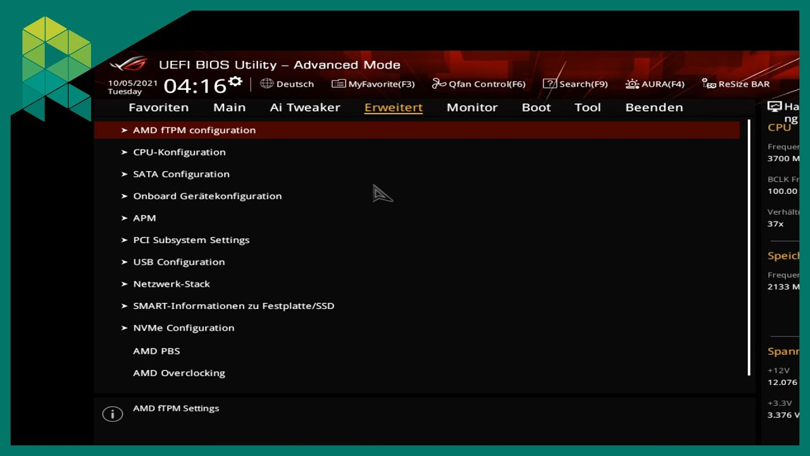The width and height of the screenshot is (810, 456).
Task: Click the ROG logo icon
Action: pyautogui.click(x=128, y=64)
